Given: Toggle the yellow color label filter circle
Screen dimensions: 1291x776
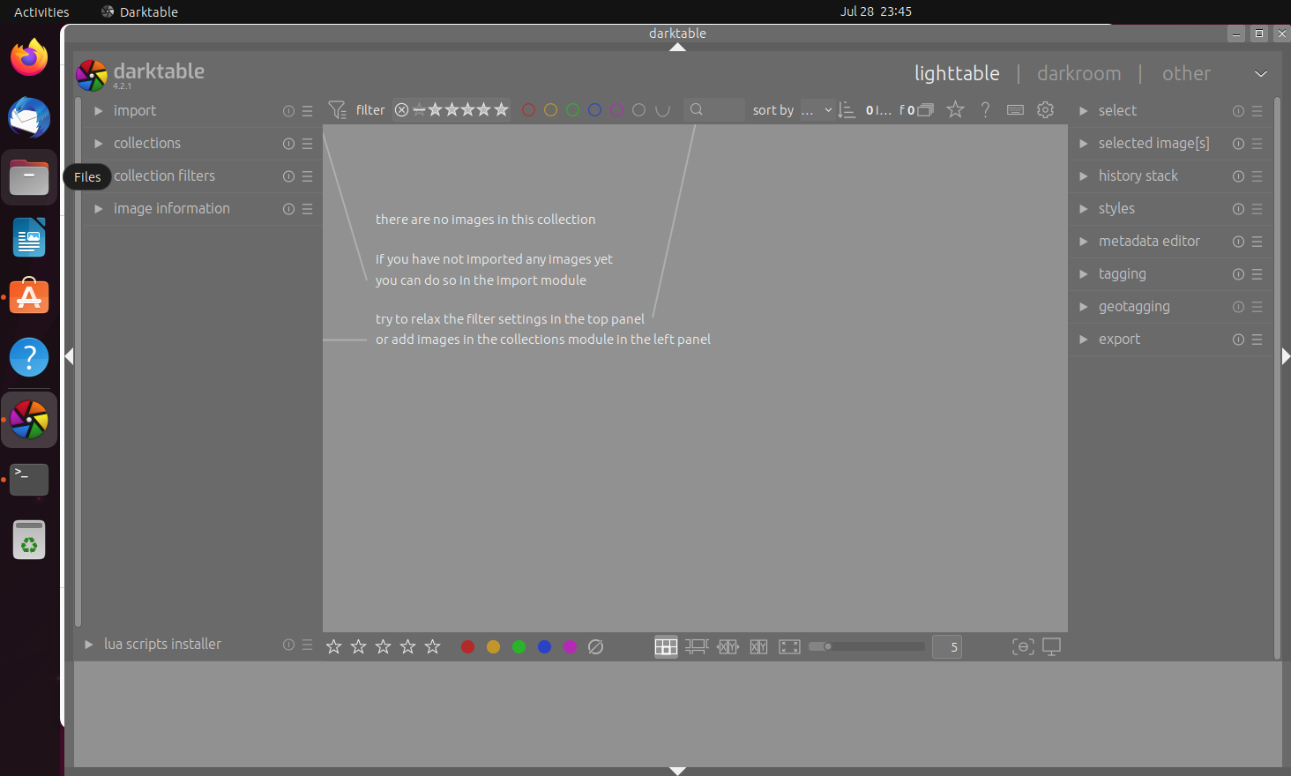Looking at the screenshot, I should (x=550, y=110).
